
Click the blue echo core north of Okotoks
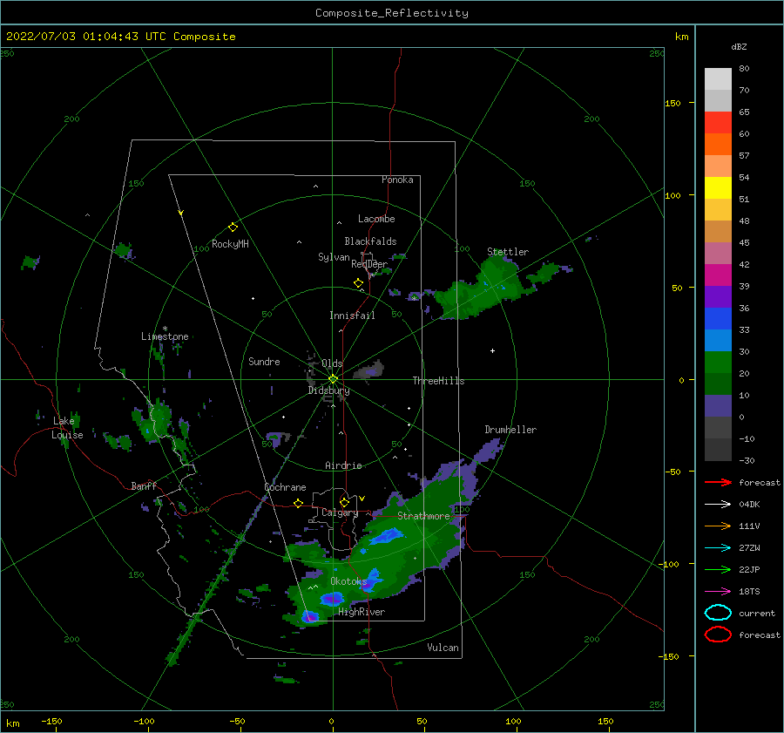pos(386,537)
